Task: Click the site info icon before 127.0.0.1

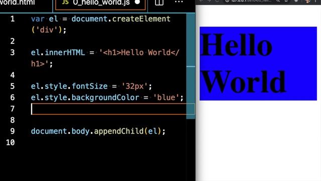Action: click(227, 1)
